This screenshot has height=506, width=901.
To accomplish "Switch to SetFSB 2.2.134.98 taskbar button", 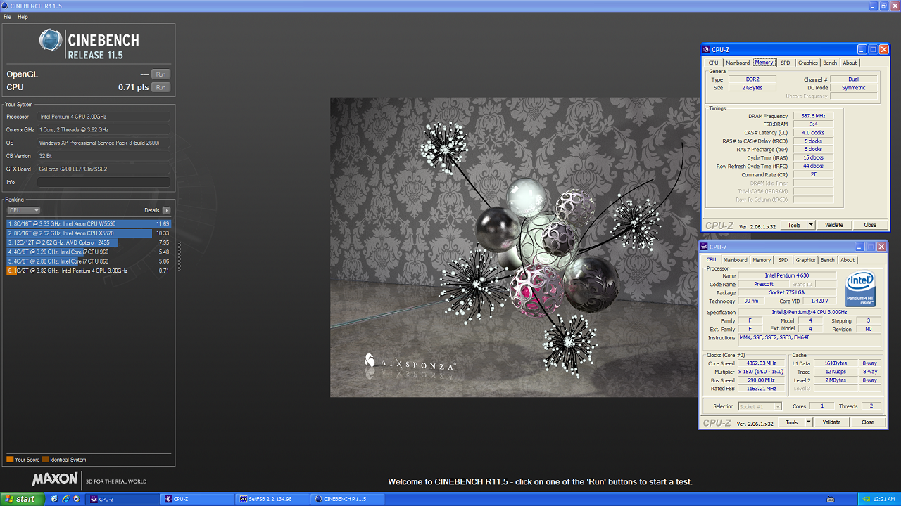I will click(x=273, y=499).
